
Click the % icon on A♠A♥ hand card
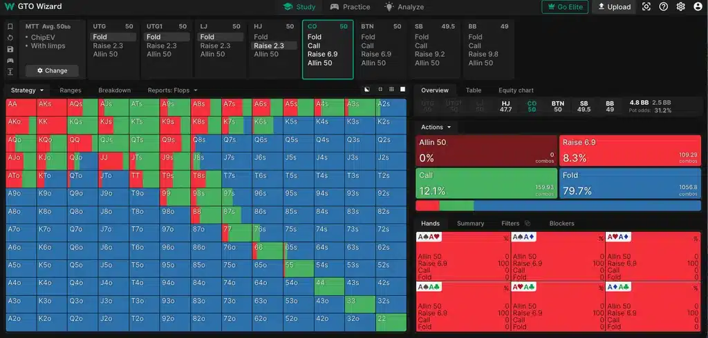505,239
